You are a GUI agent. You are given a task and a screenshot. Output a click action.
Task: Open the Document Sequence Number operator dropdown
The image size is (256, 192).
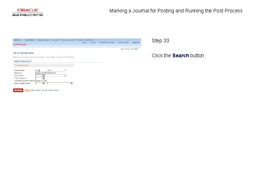click(41, 81)
